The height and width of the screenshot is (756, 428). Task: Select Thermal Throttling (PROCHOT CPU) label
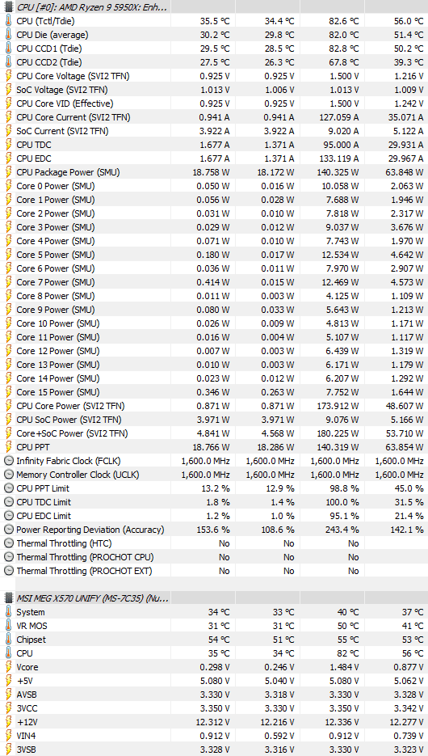(x=86, y=557)
